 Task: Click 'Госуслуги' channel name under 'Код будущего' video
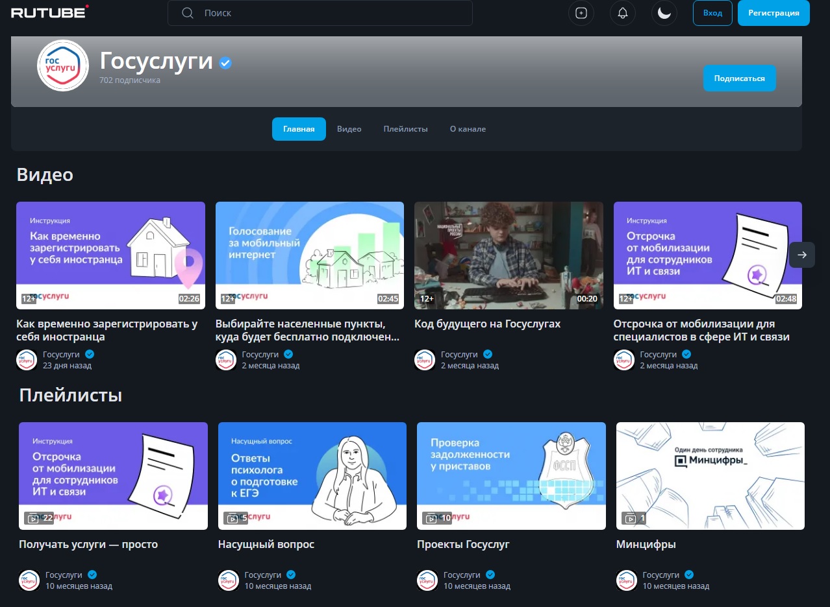click(459, 354)
